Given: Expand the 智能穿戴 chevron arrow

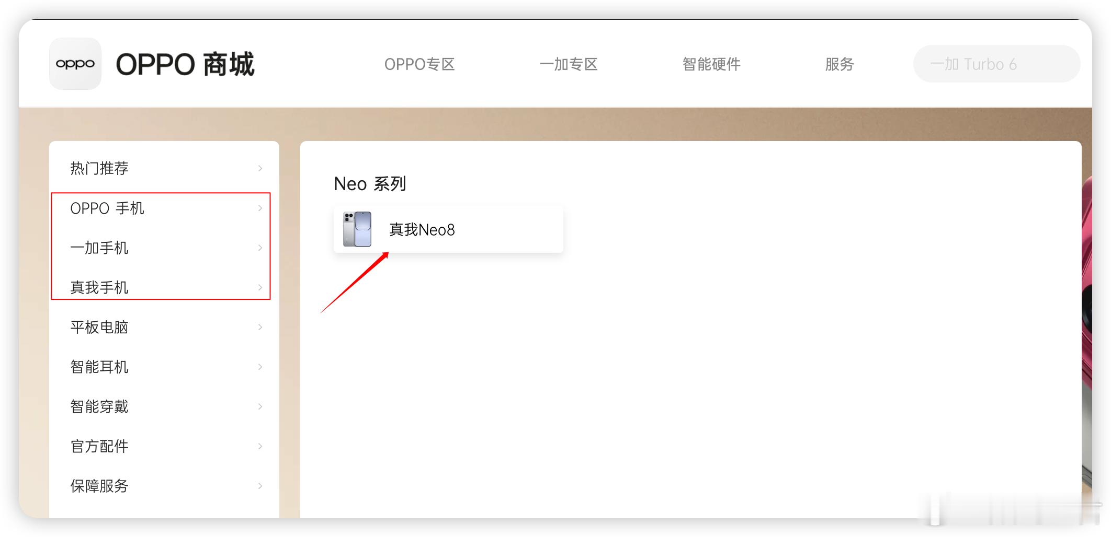Looking at the screenshot, I should tap(260, 406).
